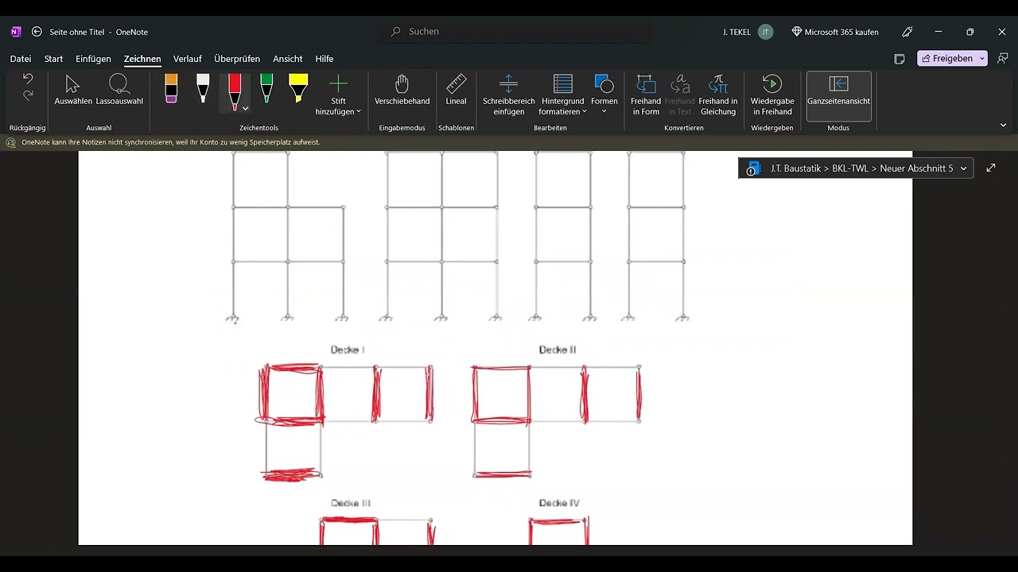The image size is (1018, 572).
Task: Expand the Freigeben dropdown arrow
Action: (982, 59)
